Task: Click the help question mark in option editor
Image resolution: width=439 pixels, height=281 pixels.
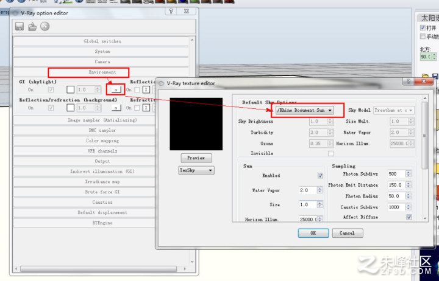Action: tap(171, 11)
